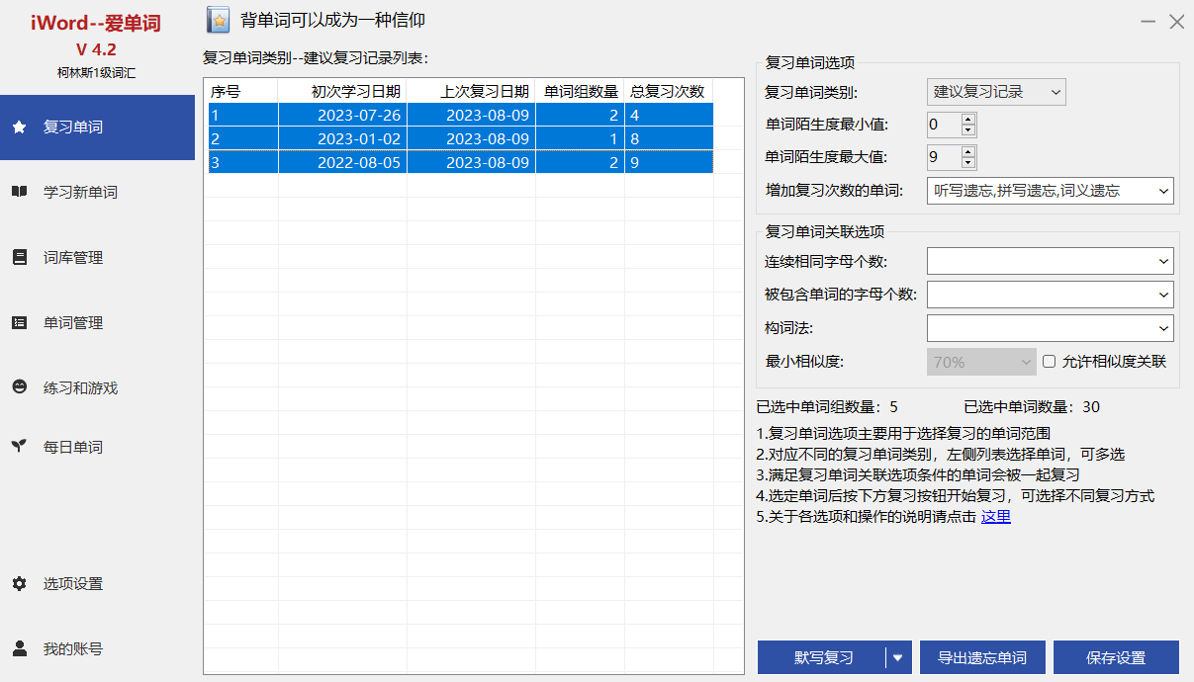
Task: Click the person icon beside 我的账号
Action: coord(19,649)
